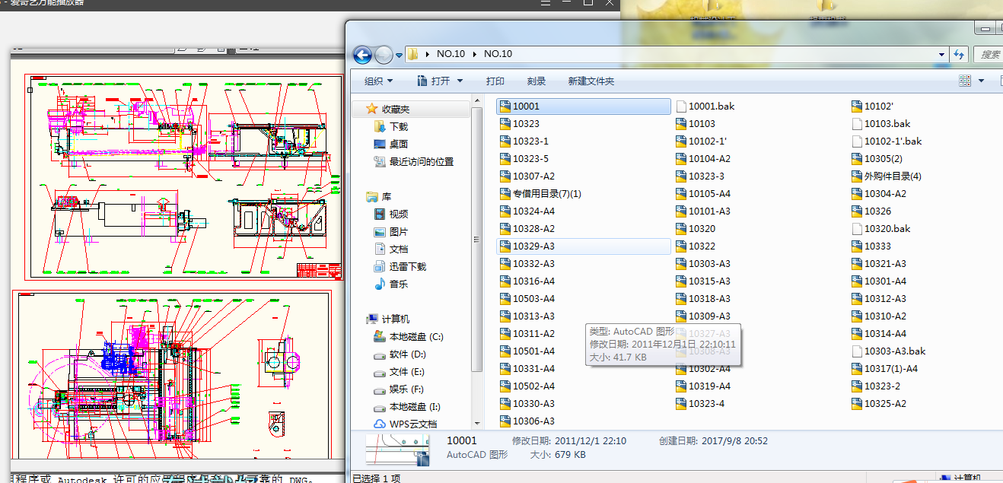The height and width of the screenshot is (483, 1003).
Task: Open the 组织 menu
Action: [378, 81]
